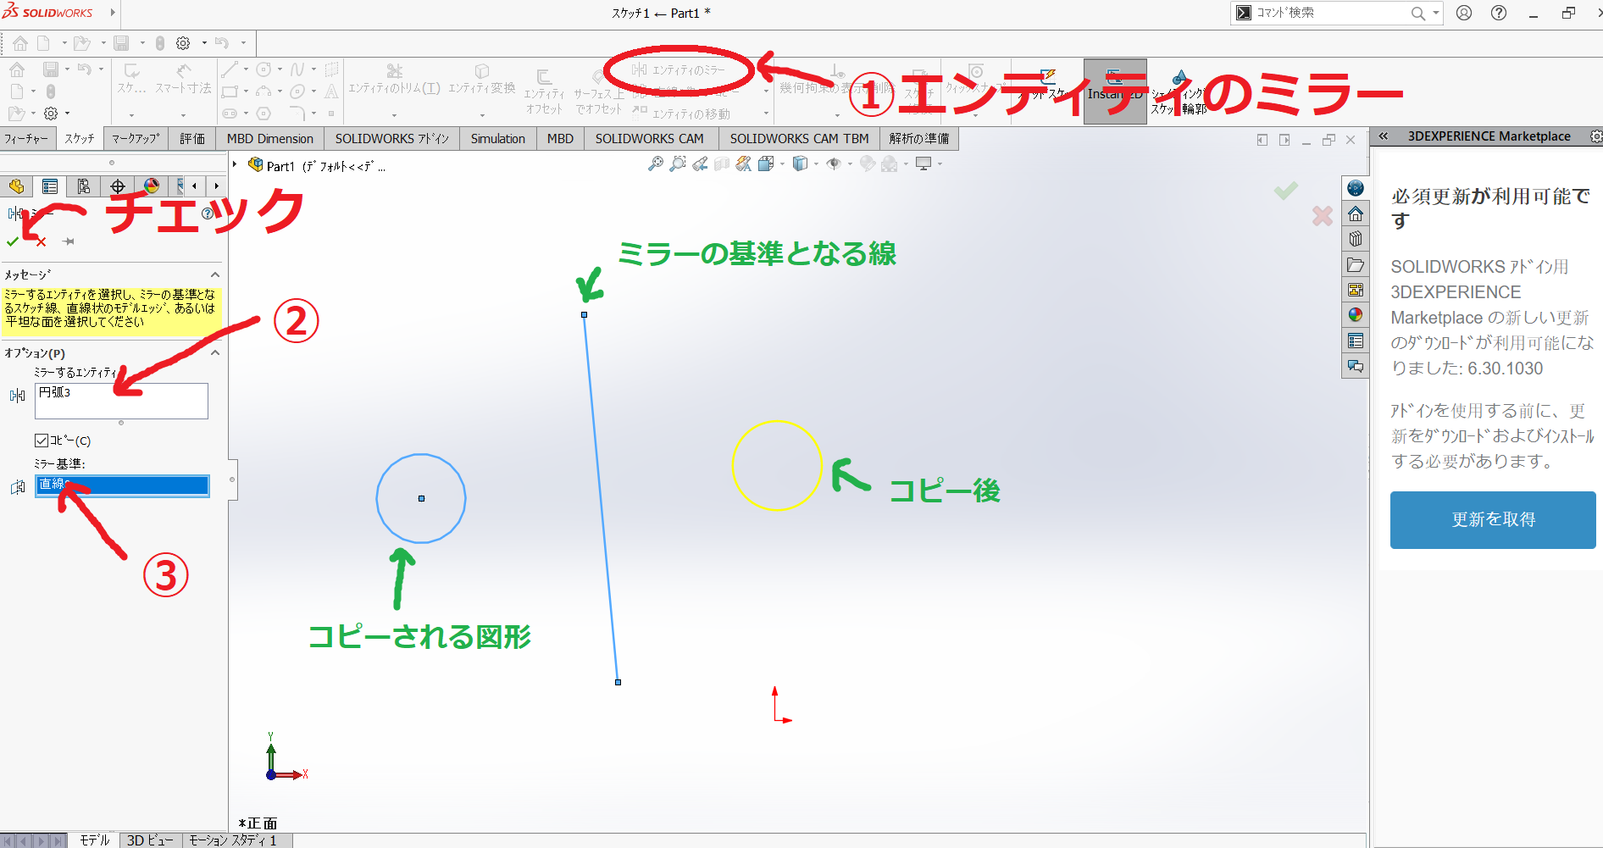Open the SOLIDWORKS Forum task pane
The image size is (1603, 848).
1356,366
